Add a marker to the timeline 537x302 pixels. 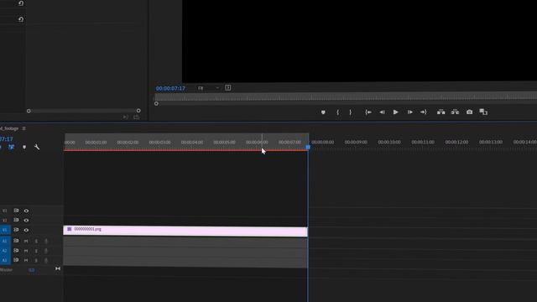(24, 147)
